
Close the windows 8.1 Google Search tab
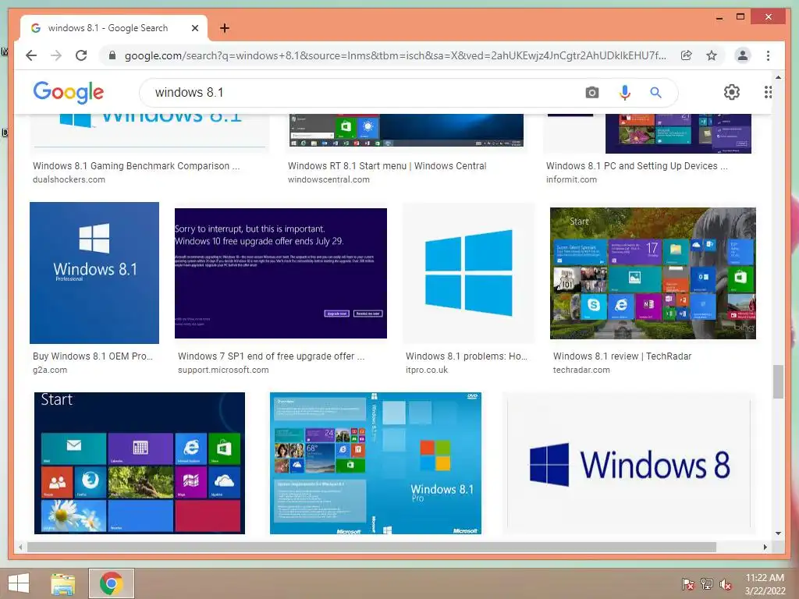[x=194, y=28]
